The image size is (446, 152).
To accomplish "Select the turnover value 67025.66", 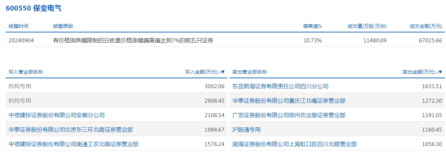I will [430, 40].
